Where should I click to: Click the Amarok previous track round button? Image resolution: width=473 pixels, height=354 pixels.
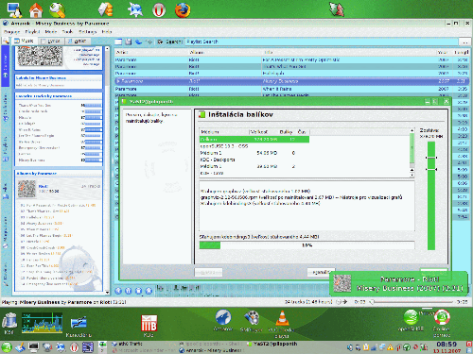(x=118, y=291)
